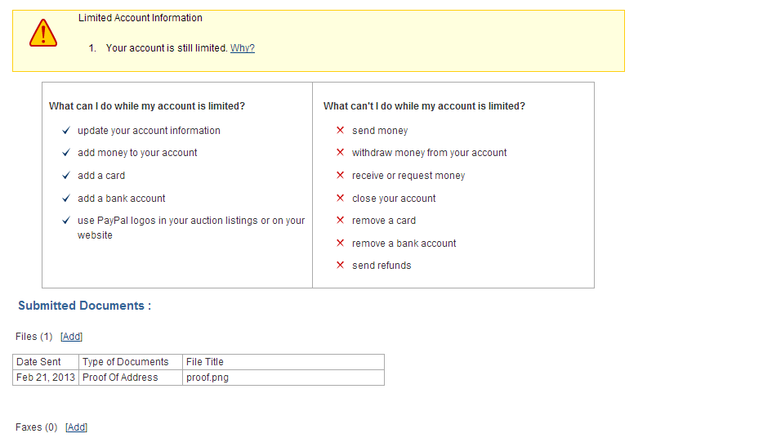Open the Why? link for account limitation
The height and width of the screenshot is (447, 772).
243,48
